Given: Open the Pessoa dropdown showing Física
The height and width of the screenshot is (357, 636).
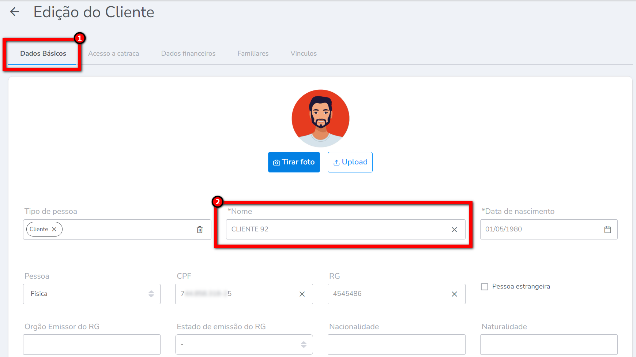Looking at the screenshot, I should point(91,294).
